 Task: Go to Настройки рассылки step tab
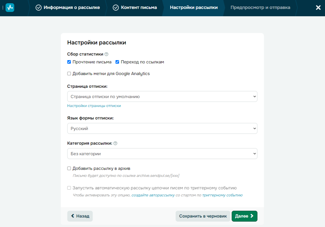pos(194,8)
